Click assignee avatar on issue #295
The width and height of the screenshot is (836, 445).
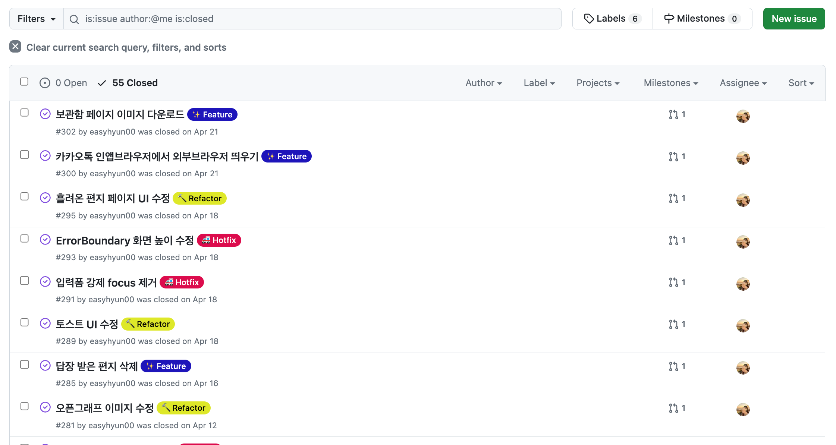743,200
